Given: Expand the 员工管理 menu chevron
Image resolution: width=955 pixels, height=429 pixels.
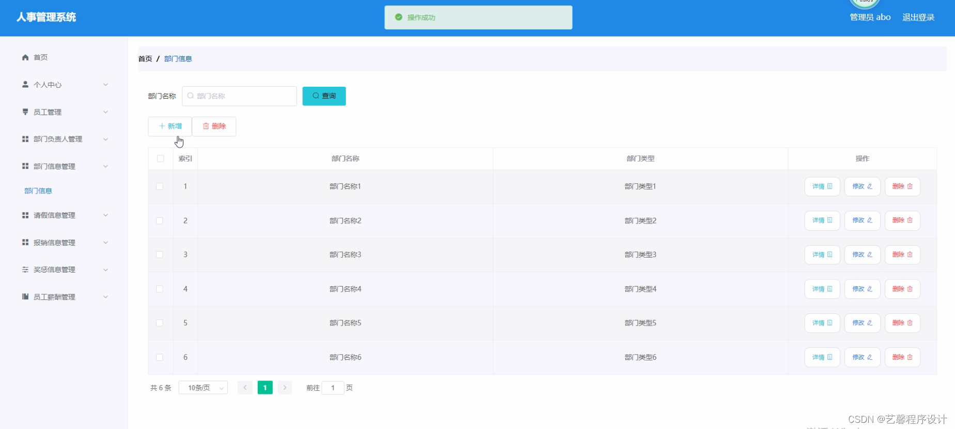Looking at the screenshot, I should [106, 112].
